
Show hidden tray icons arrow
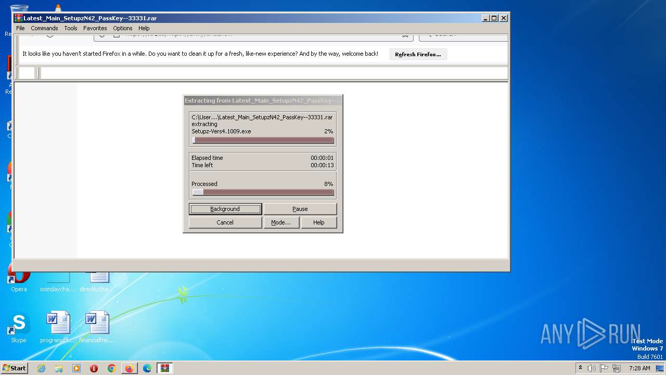pos(580,368)
